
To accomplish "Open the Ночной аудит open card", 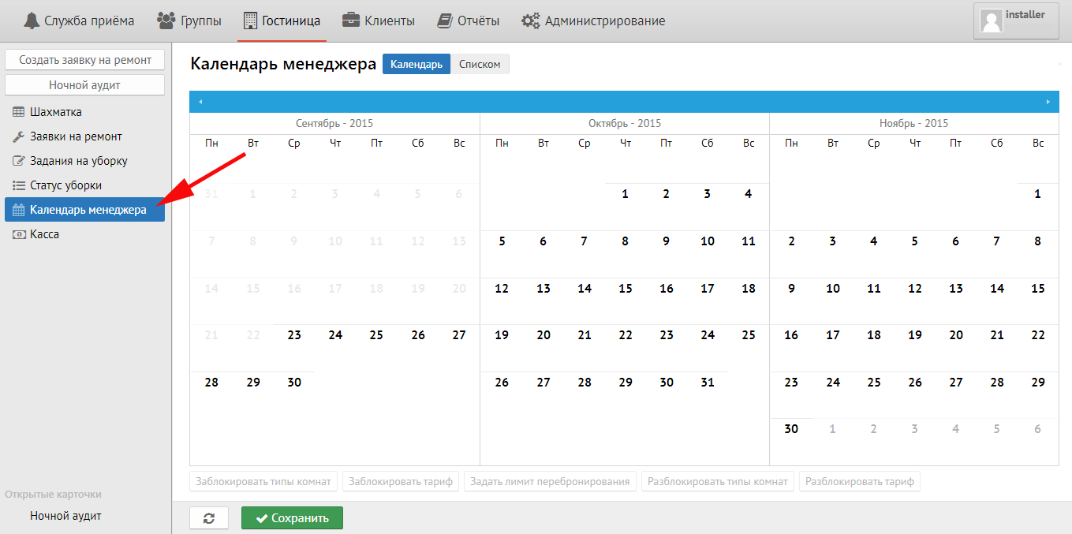I will [65, 516].
